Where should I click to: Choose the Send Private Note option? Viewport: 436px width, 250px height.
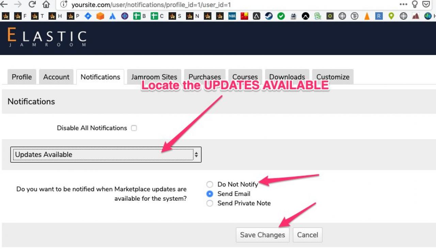[210, 203]
